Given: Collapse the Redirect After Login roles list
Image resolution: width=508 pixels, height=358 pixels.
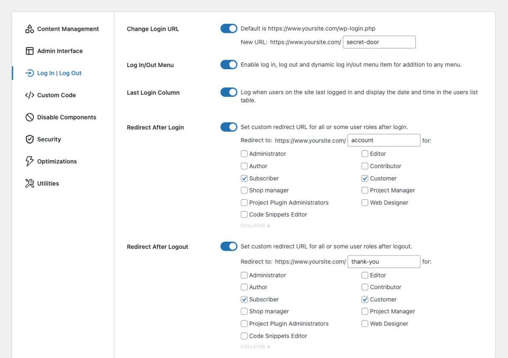Looking at the screenshot, I should pos(255,226).
